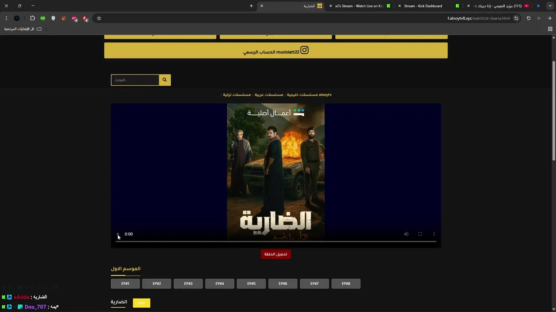Select episode EP#8
Viewport: 556px width, 312px height.
[x=346, y=284]
